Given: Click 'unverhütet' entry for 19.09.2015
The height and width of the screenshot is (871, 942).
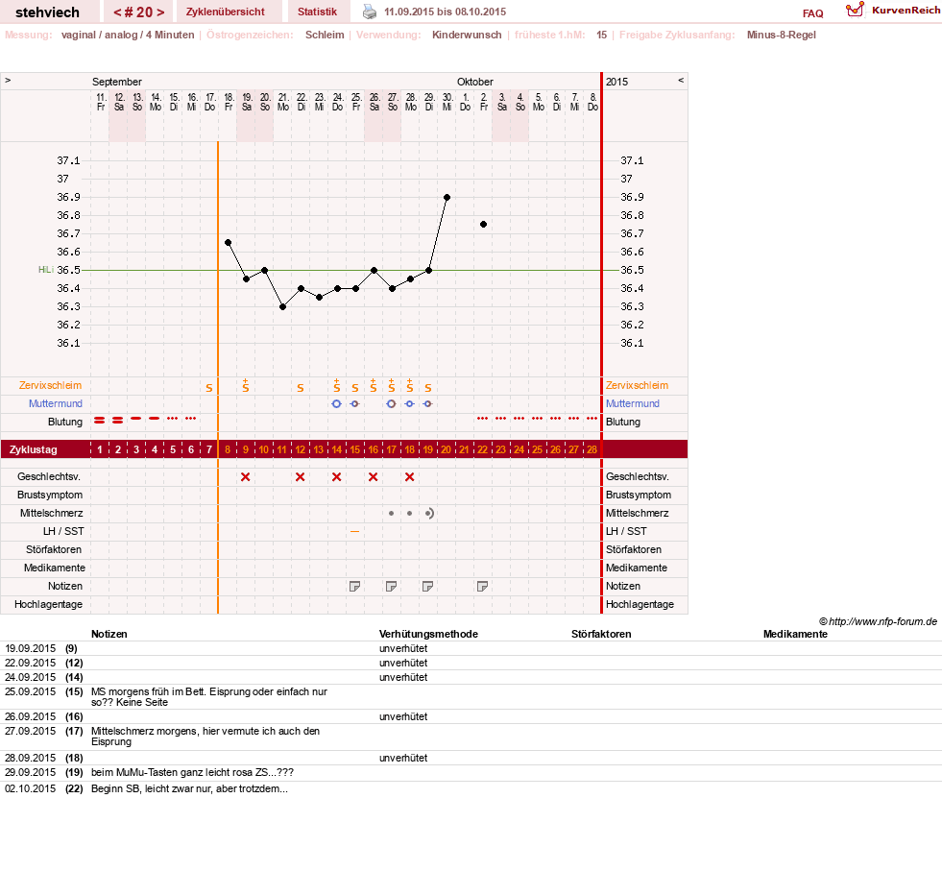Looking at the screenshot, I should pyautogui.click(x=403, y=649).
